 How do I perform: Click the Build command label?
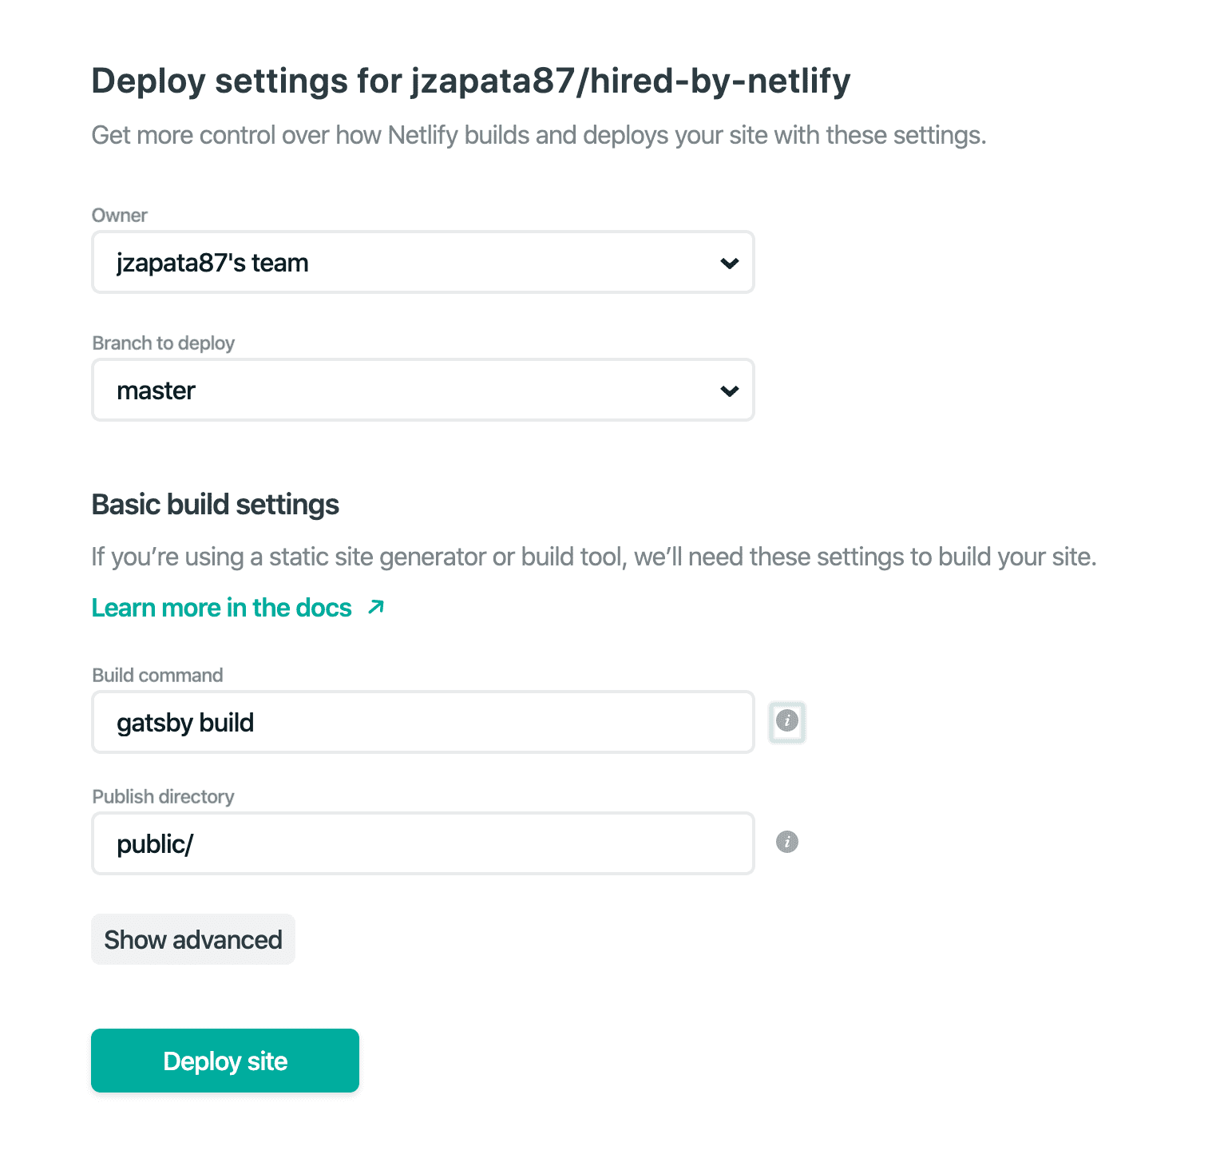tap(158, 676)
